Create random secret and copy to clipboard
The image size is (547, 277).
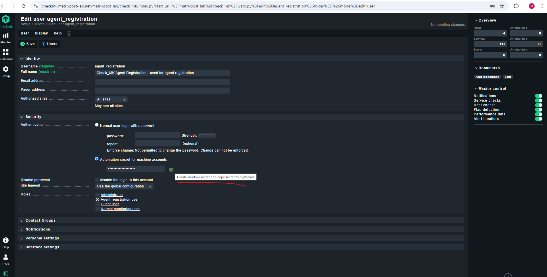tap(171, 170)
